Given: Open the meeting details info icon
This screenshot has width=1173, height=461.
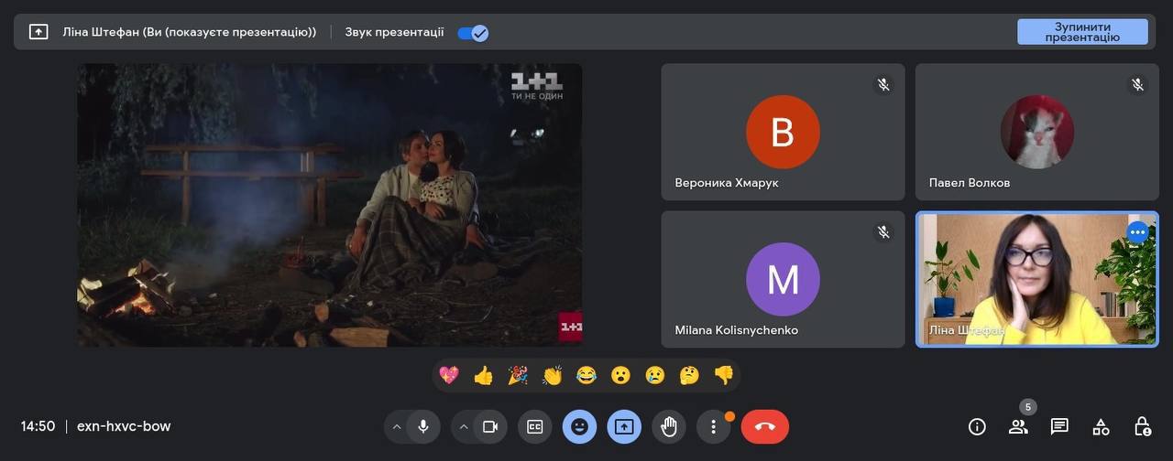Looking at the screenshot, I should click(x=977, y=426).
